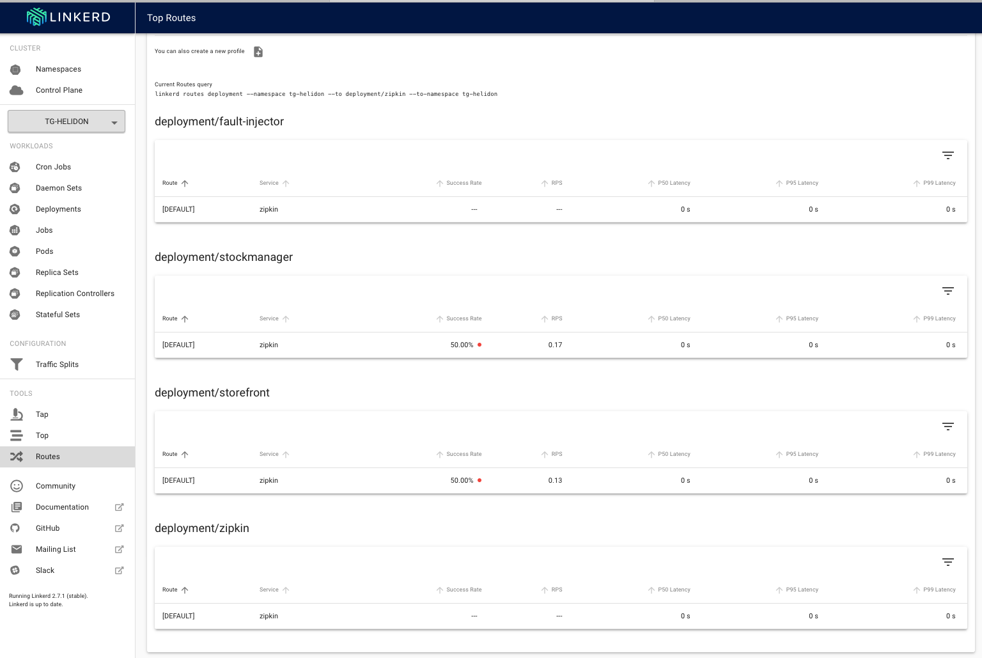Image resolution: width=982 pixels, height=658 pixels.
Task: Open the TG-HELIDON namespace dropdown
Action: pyautogui.click(x=66, y=121)
